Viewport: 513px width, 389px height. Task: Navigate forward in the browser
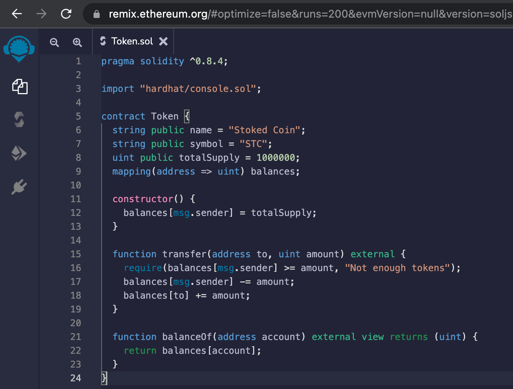[x=41, y=13]
